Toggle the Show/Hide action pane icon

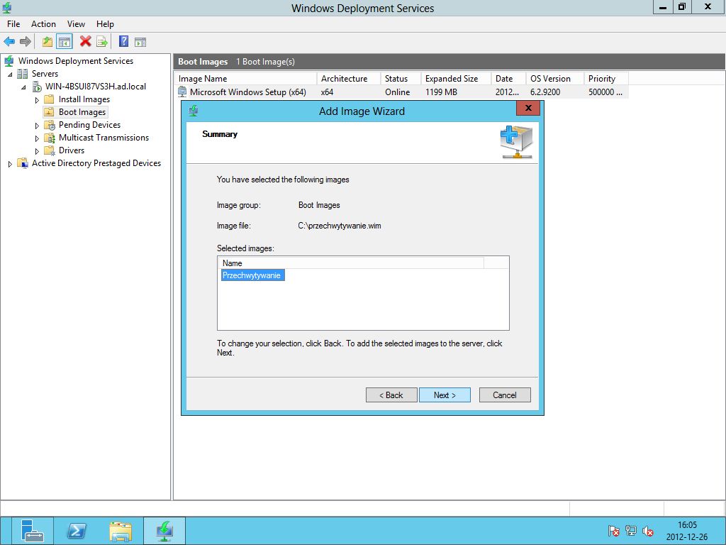(x=140, y=42)
